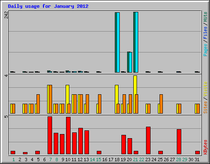Click the red KBytes bar for day 10
Viewport: 210px width, 164px height.
click(68, 136)
